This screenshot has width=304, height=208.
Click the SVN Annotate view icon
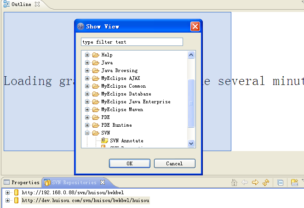(104, 141)
